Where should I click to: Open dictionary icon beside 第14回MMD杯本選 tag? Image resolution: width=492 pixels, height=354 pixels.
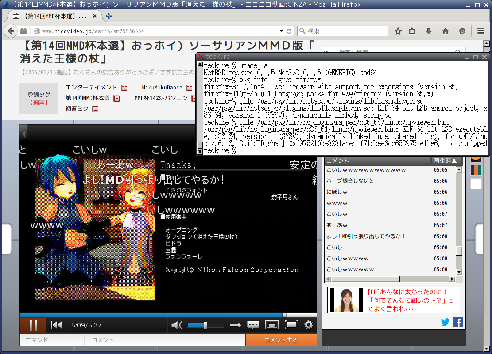(117, 98)
